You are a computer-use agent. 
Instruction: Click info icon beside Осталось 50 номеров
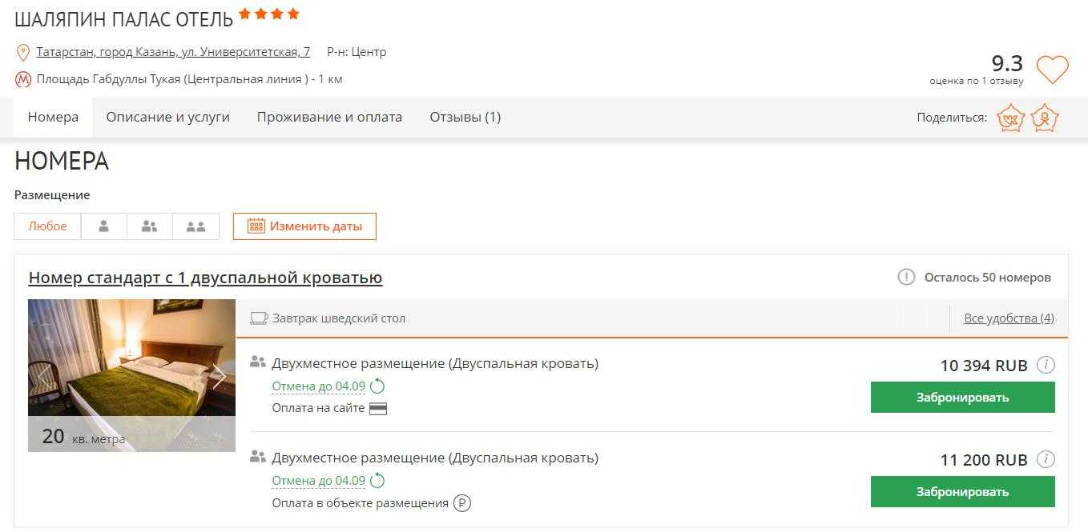click(x=906, y=278)
